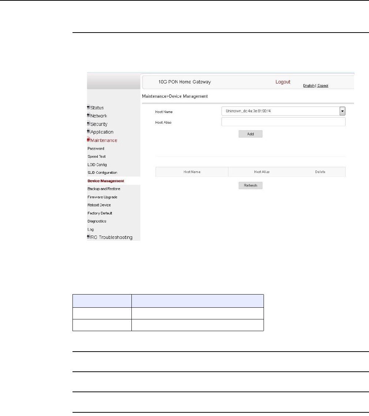
Task: Open the Host Name dropdown arrow
Action: (342, 111)
